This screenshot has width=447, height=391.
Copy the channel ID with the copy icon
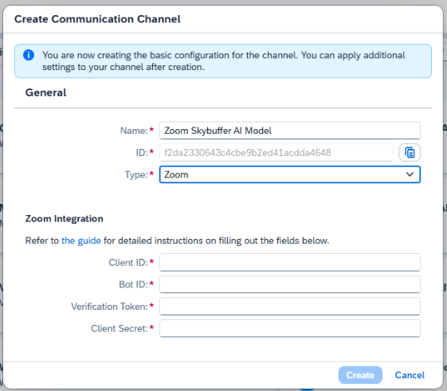pos(410,152)
